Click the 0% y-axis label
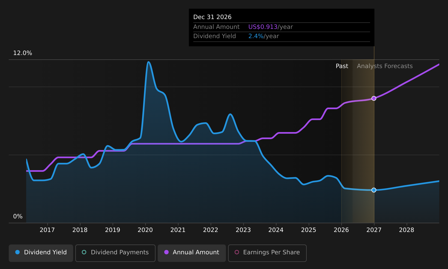Screen dimensions: 448x269 point(18,216)
